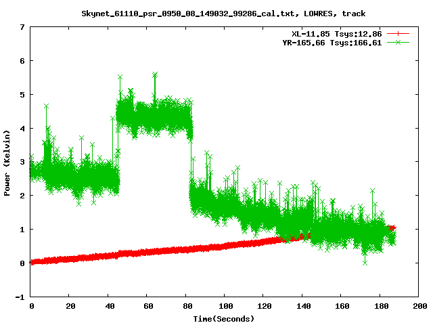
Task: Select the 100 tick label on x-axis
Action: [225, 307]
